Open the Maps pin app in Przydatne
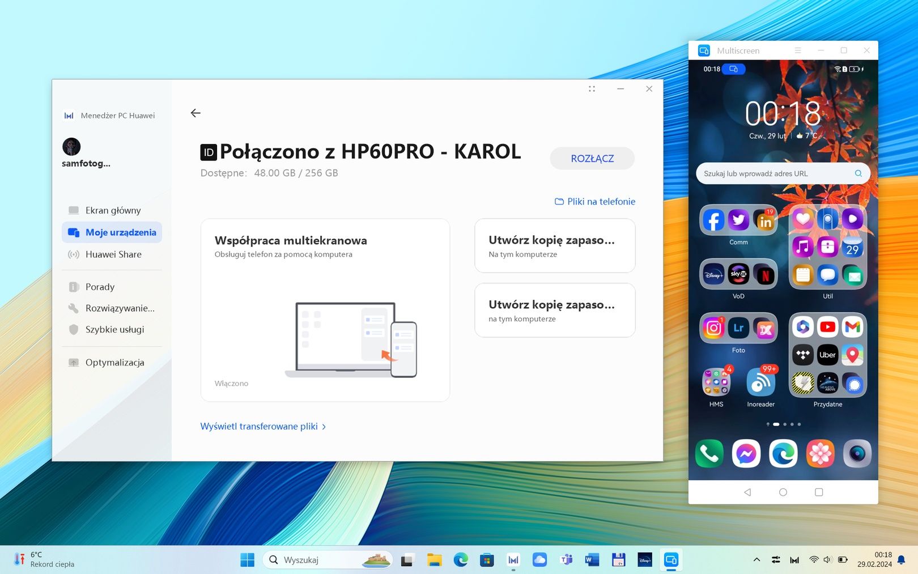This screenshot has width=918, height=574. tap(853, 355)
